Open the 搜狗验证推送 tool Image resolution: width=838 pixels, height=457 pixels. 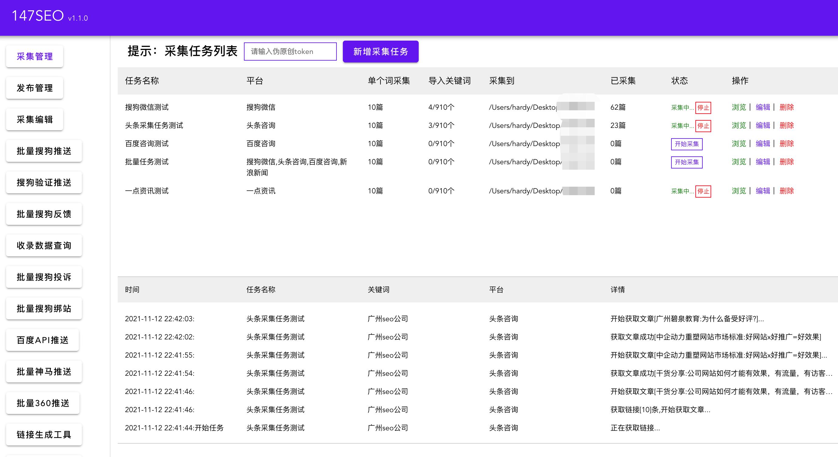point(44,182)
